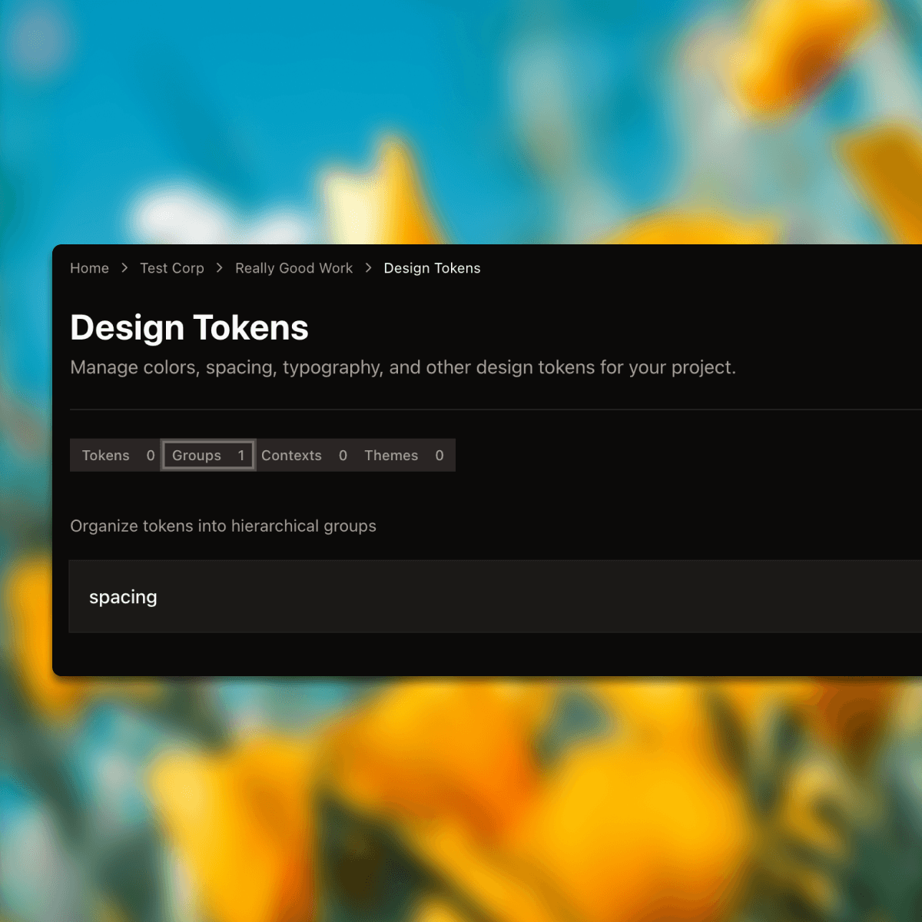Switch to the Tokens tab

coord(106,456)
